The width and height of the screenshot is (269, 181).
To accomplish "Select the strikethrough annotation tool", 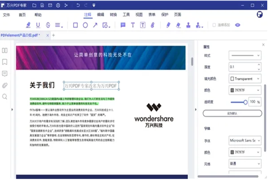I will coord(48,25).
